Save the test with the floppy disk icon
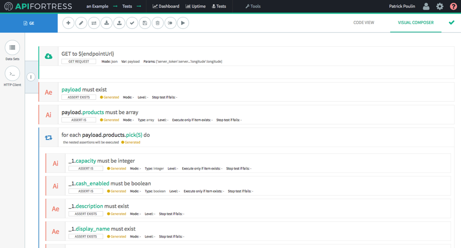Viewport: 461px width, 248px height. pos(145,23)
